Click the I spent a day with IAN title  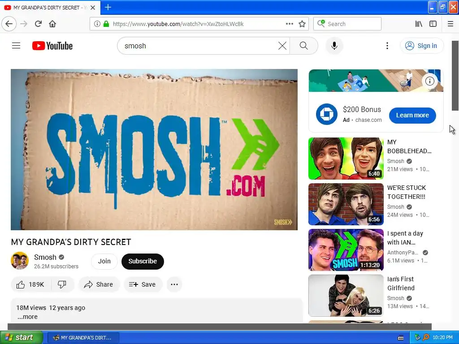point(405,238)
